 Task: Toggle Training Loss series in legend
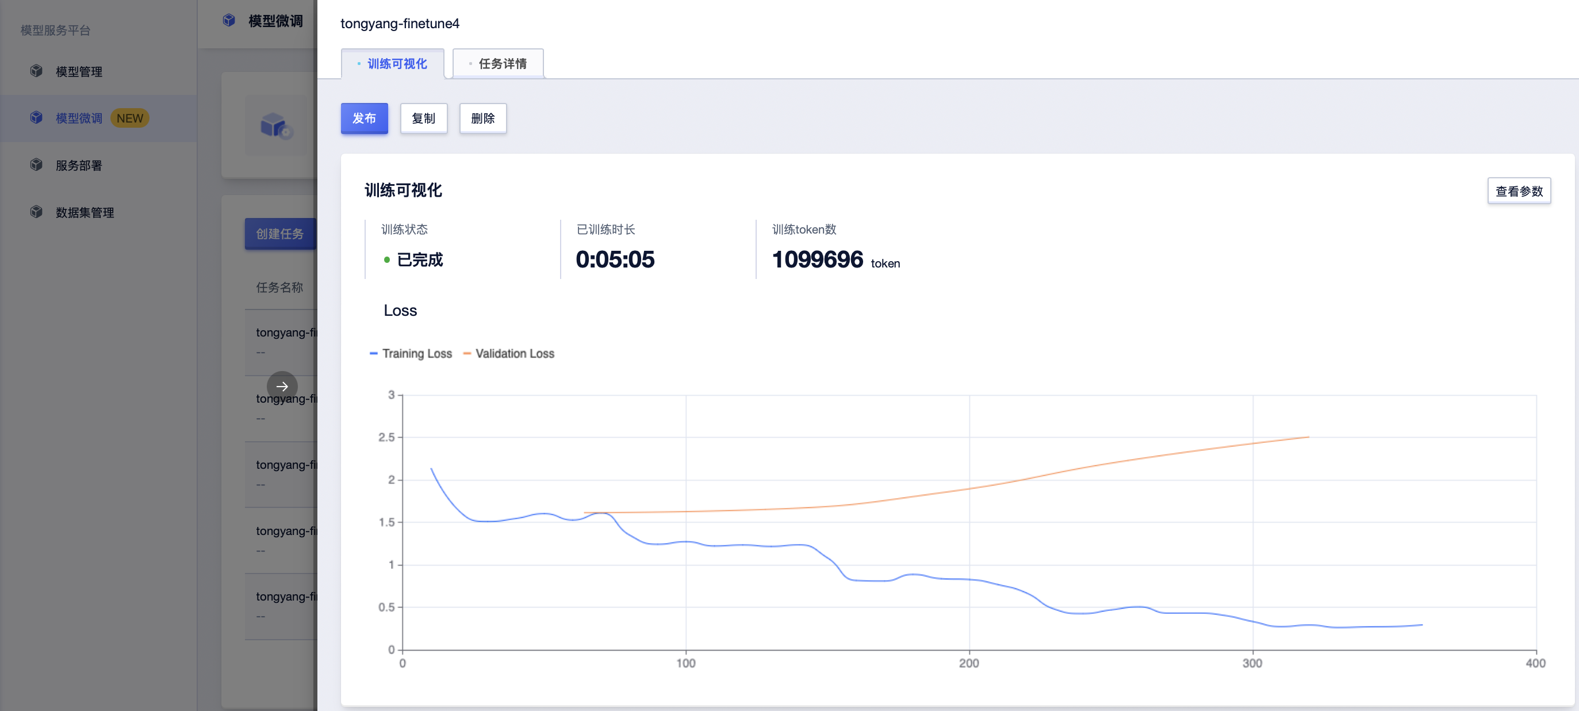point(411,354)
